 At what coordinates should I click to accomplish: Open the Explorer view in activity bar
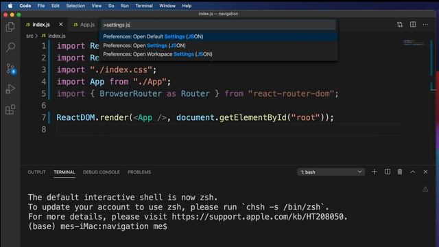(10, 27)
